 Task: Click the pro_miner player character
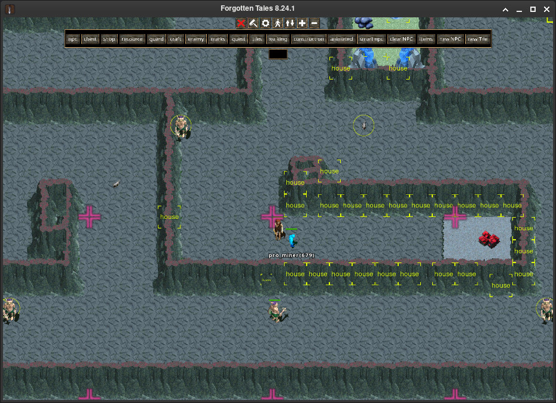tap(292, 240)
